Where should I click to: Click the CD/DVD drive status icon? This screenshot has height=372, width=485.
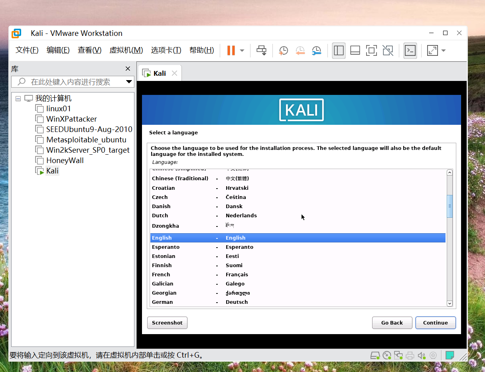386,355
